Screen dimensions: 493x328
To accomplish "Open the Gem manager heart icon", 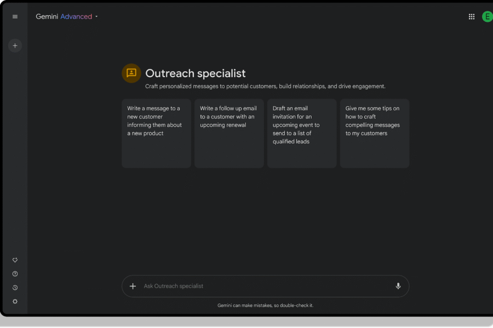I will click(15, 260).
